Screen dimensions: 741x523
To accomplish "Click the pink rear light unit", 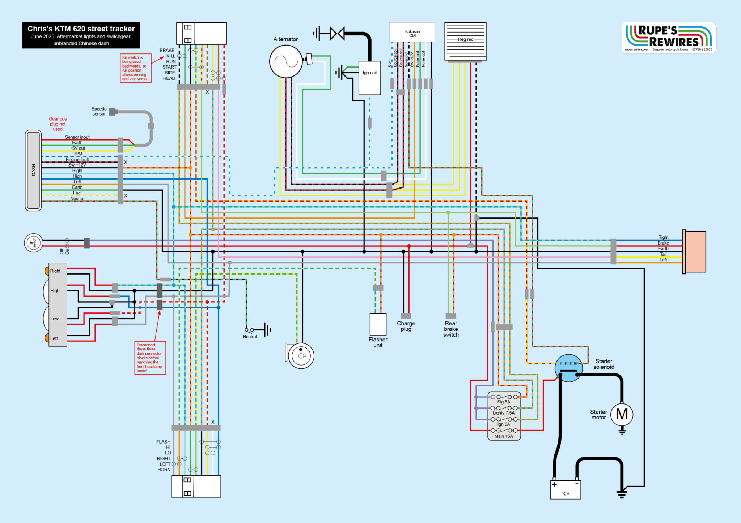I will point(695,251).
